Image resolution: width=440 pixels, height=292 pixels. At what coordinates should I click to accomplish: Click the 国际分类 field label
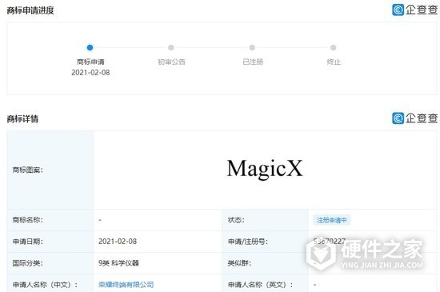[x=27, y=263]
